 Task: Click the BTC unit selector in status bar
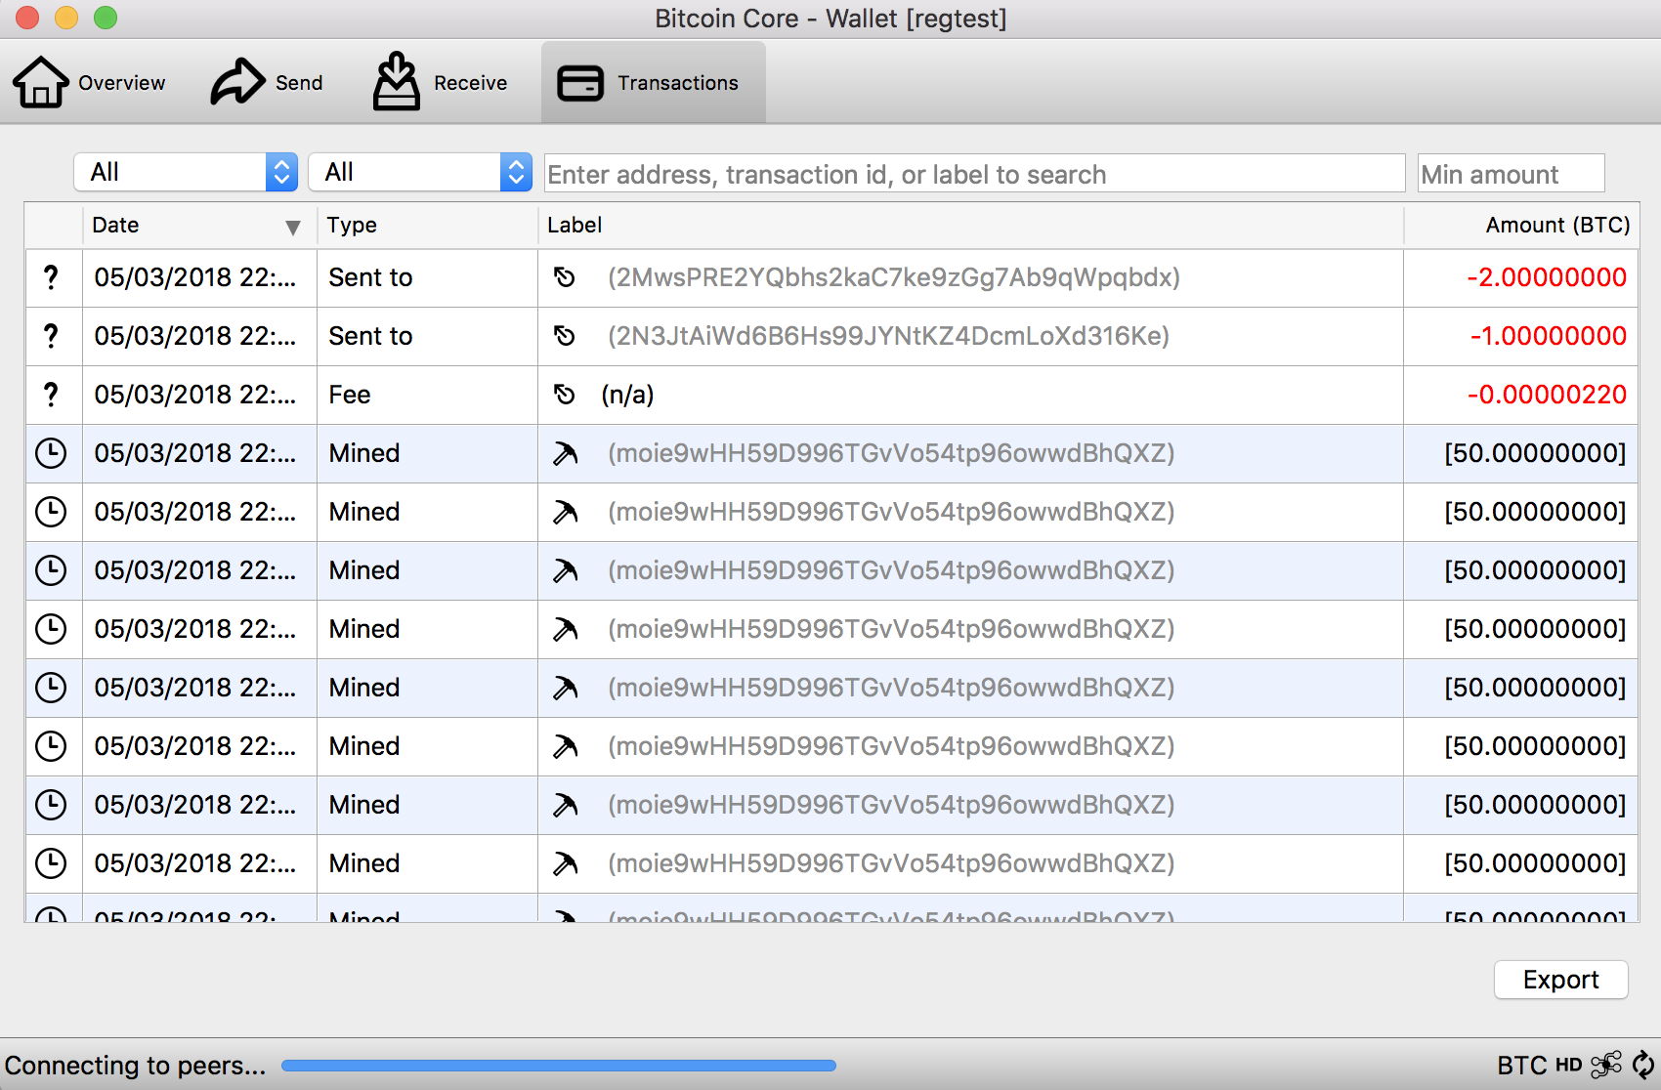pos(1521,1065)
